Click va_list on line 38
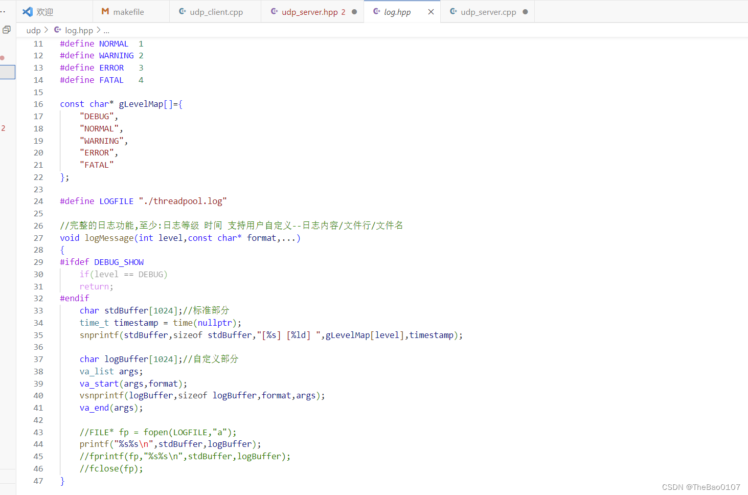The width and height of the screenshot is (748, 495). 97,372
